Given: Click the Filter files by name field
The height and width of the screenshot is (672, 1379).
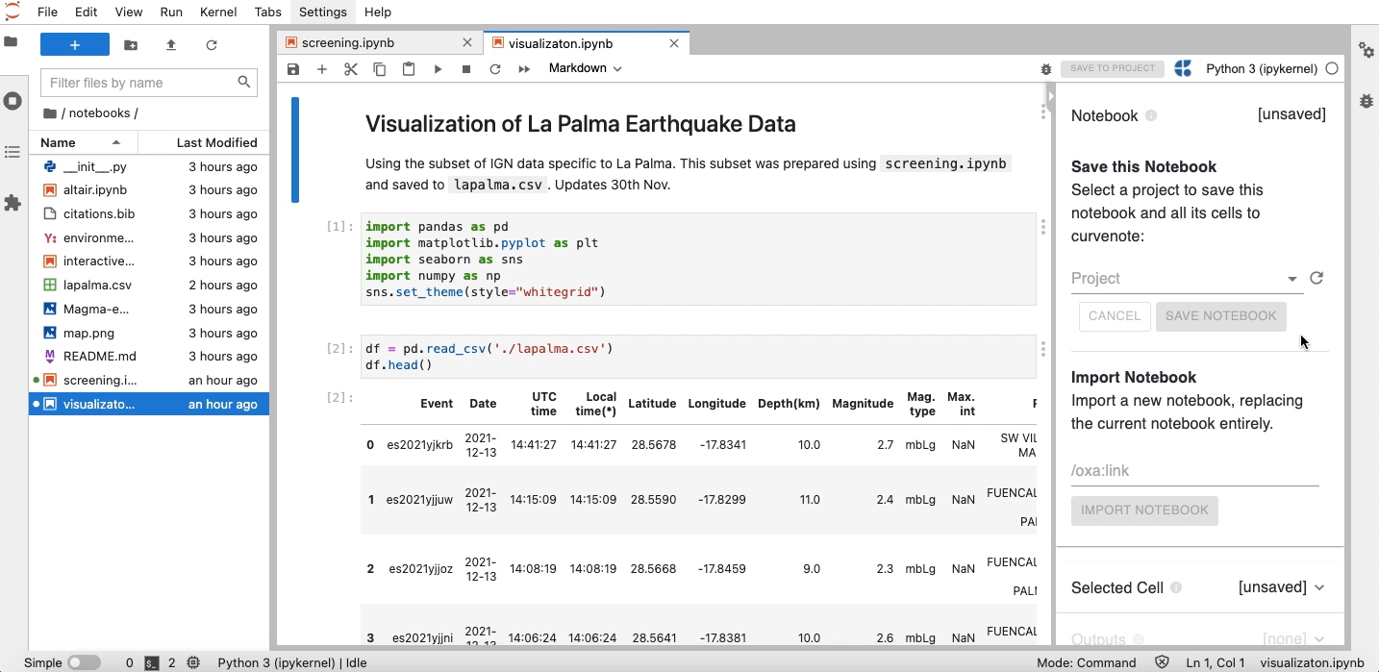Looking at the screenshot, I should pos(148,83).
